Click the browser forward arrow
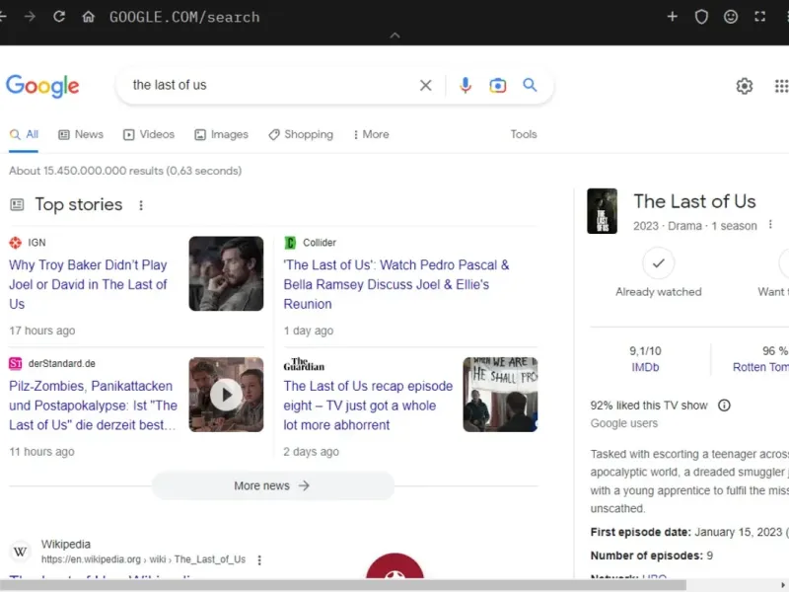The height and width of the screenshot is (592, 789). 30,17
